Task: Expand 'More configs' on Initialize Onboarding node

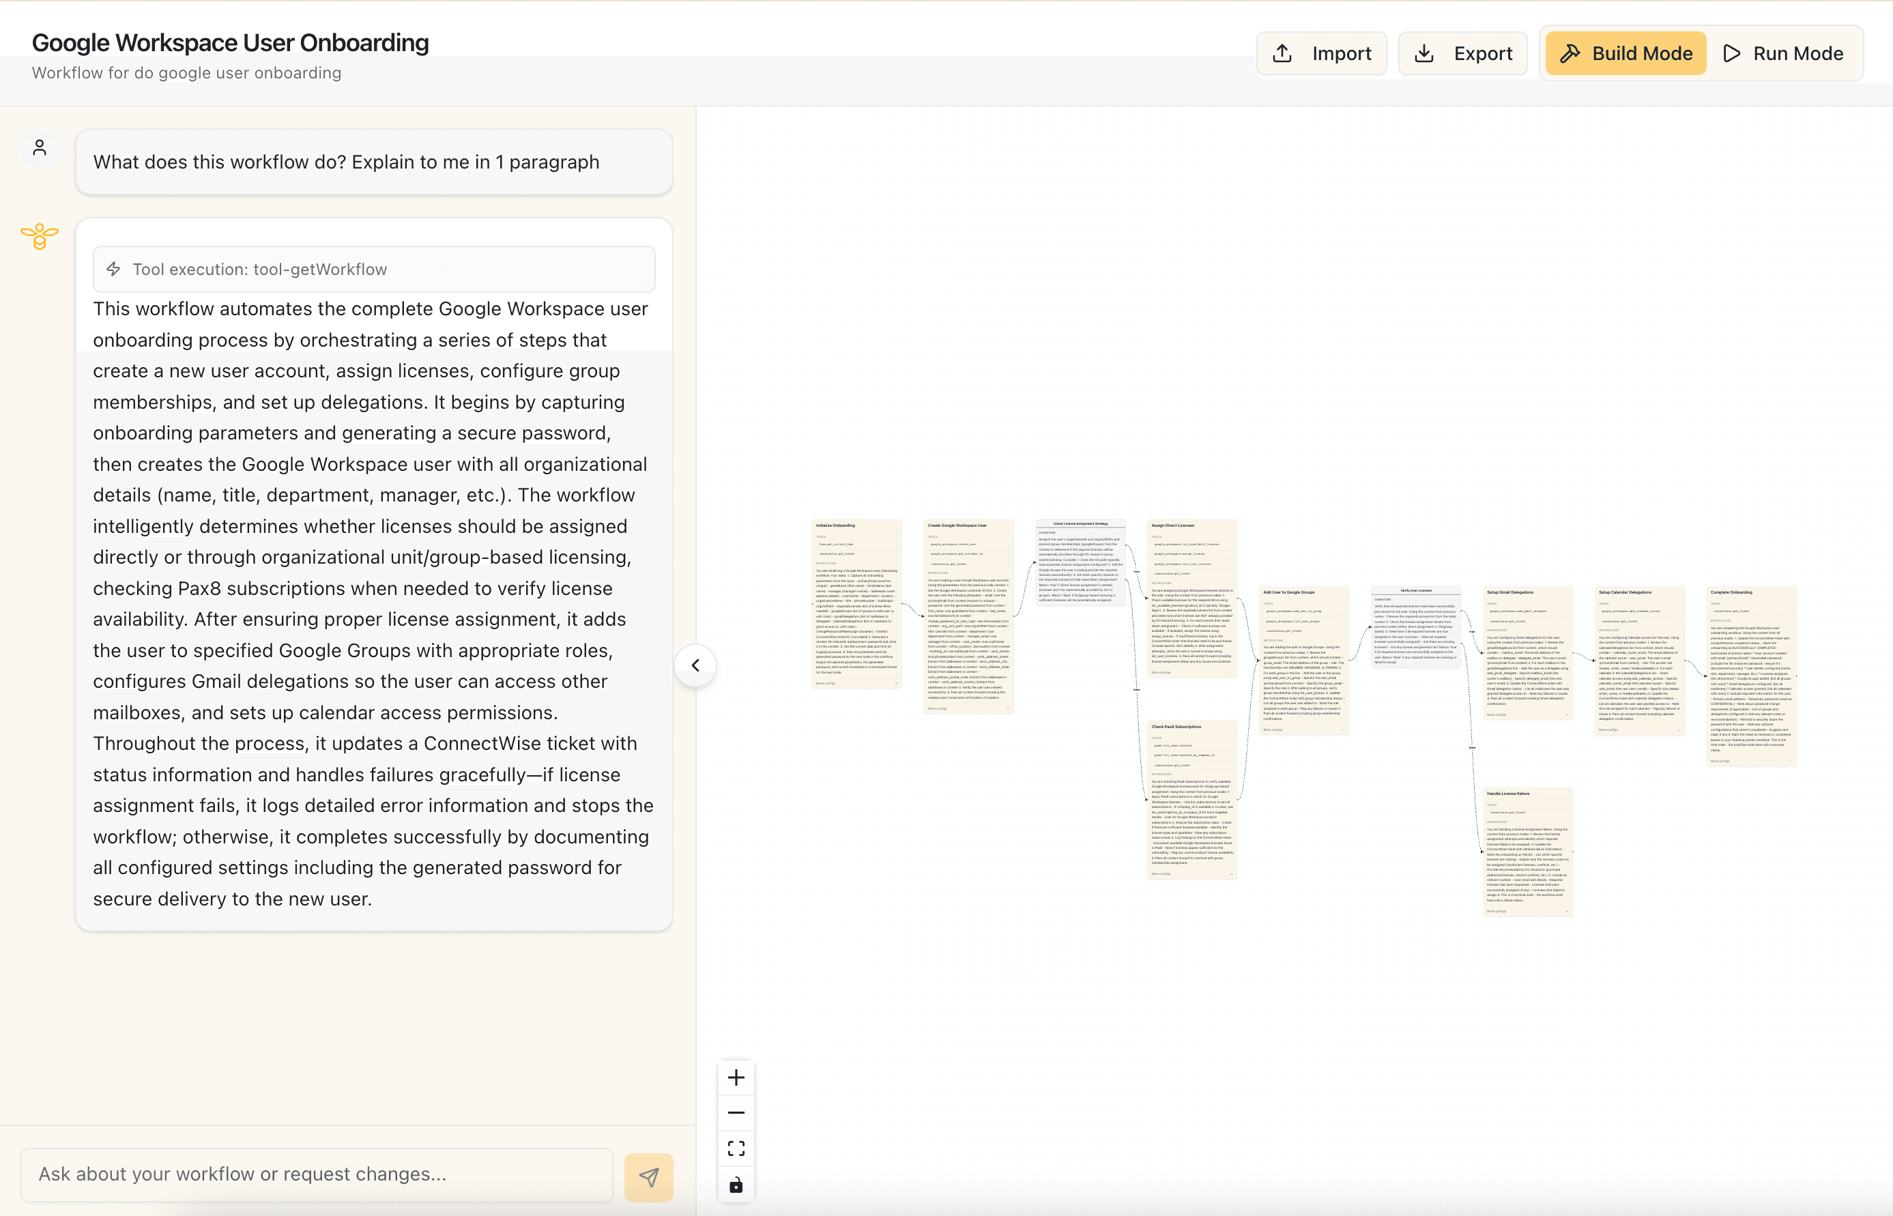Action: (x=856, y=683)
